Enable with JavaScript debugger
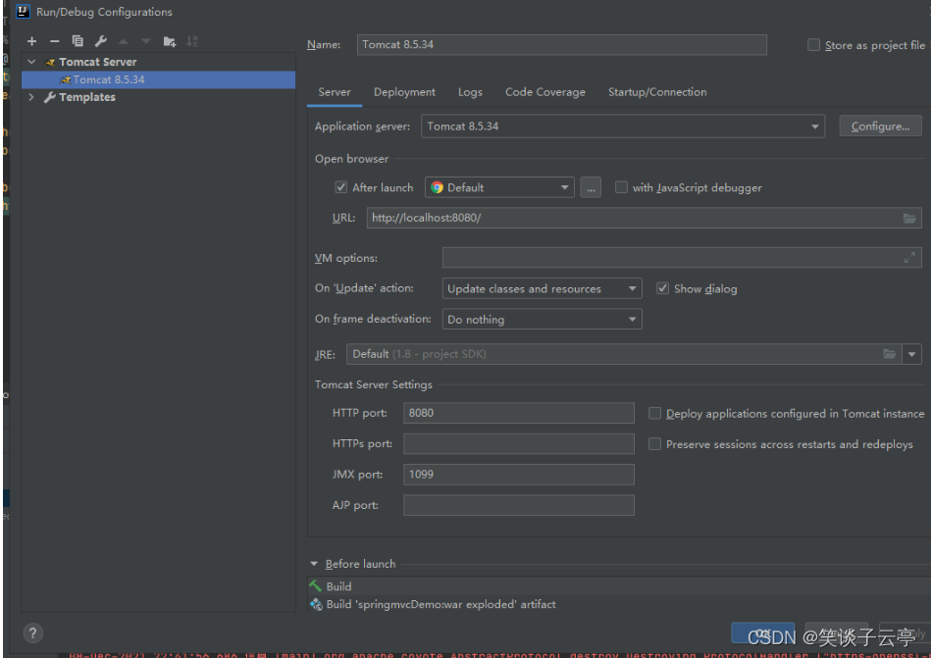 click(621, 187)
